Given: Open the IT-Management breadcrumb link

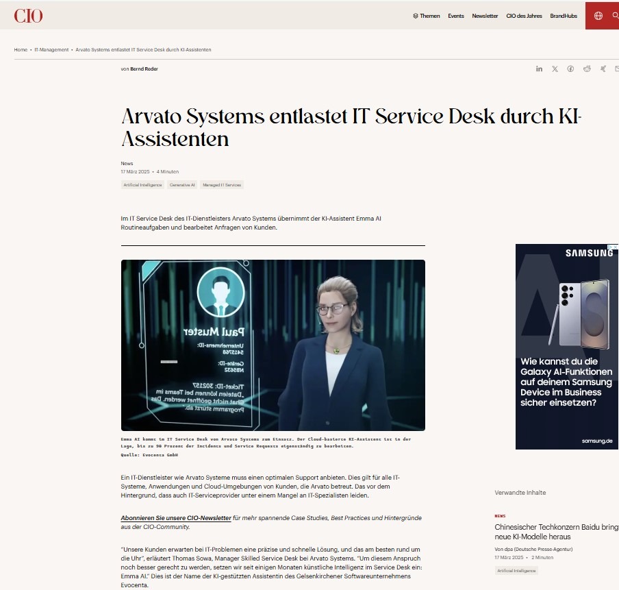Looking at the screenshot, I should [51, 50].
